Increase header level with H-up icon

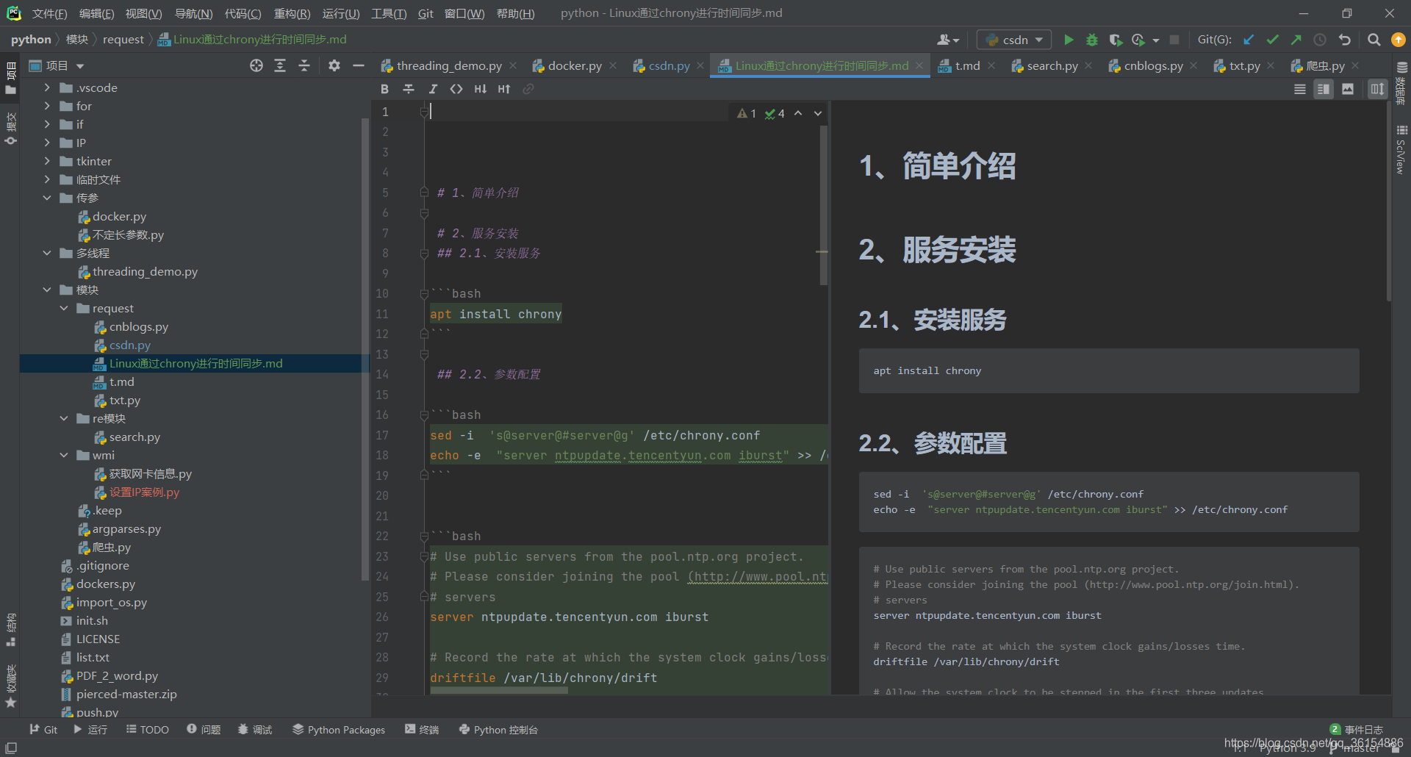[x=503, y=88]
